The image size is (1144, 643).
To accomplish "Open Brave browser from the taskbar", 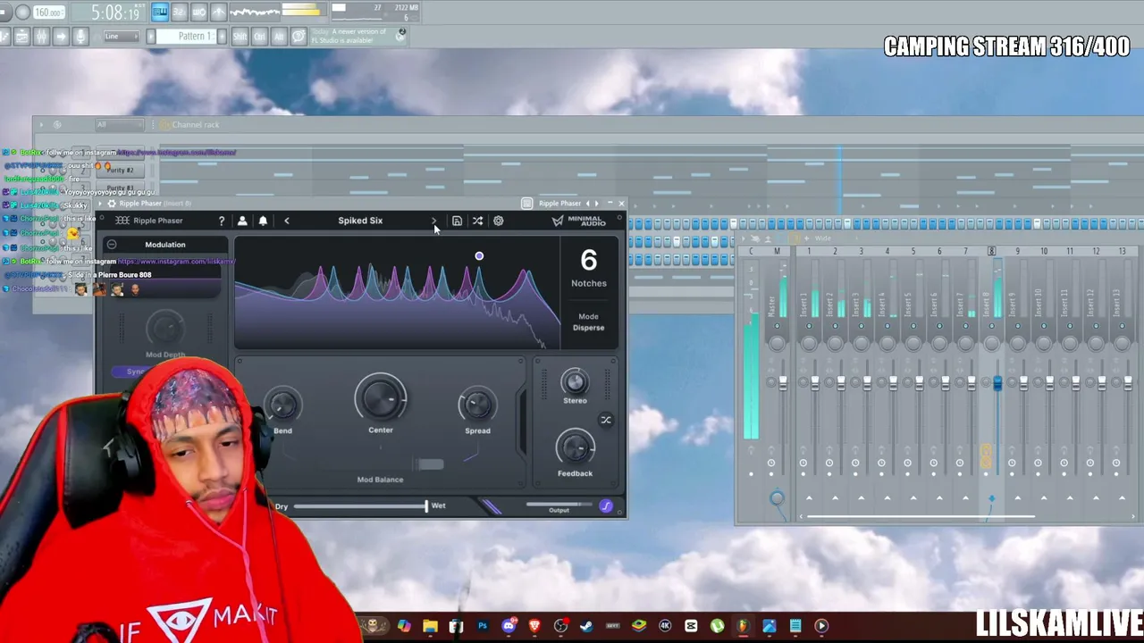I will tap(534, 626).
